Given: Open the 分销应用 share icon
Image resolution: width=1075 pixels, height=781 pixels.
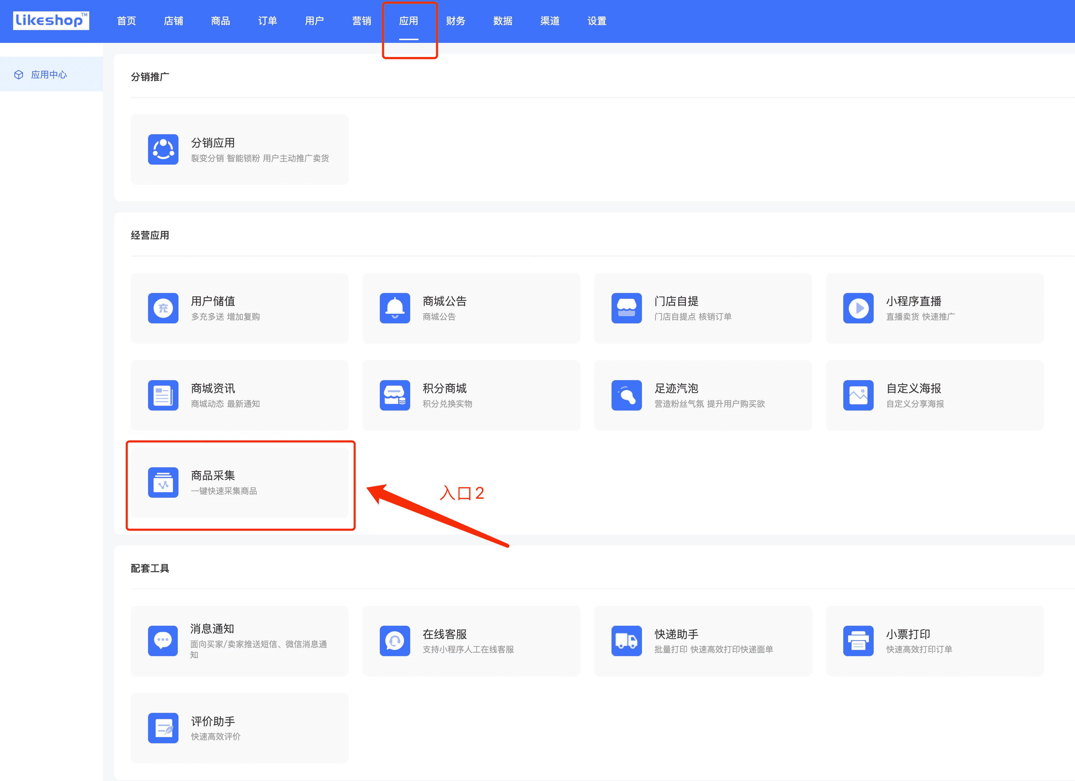Looking at the screenshot, I should pyautogui.click(x=163, y=149).
